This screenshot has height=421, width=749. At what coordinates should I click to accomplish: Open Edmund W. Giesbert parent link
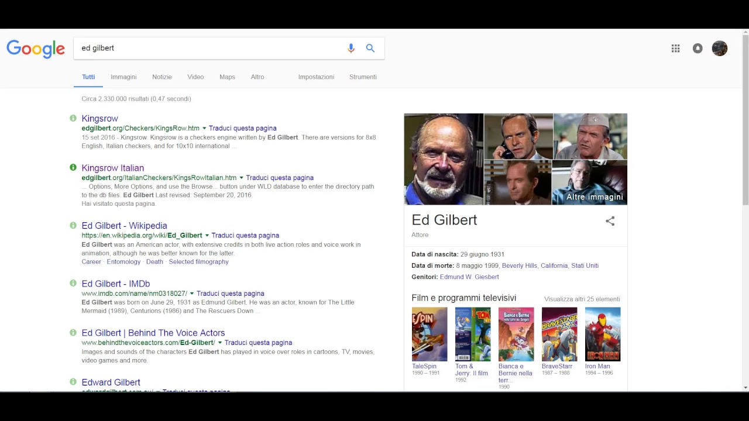click(469, 277)
